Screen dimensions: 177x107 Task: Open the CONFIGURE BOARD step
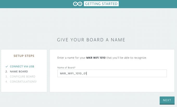tap(23, 77)
